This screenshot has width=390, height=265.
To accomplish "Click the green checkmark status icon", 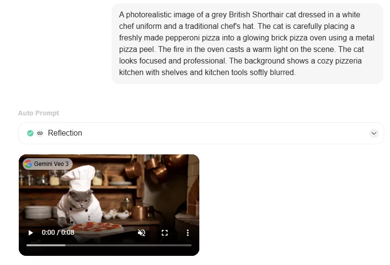I will pyautogui.click(x=30, y=133).
